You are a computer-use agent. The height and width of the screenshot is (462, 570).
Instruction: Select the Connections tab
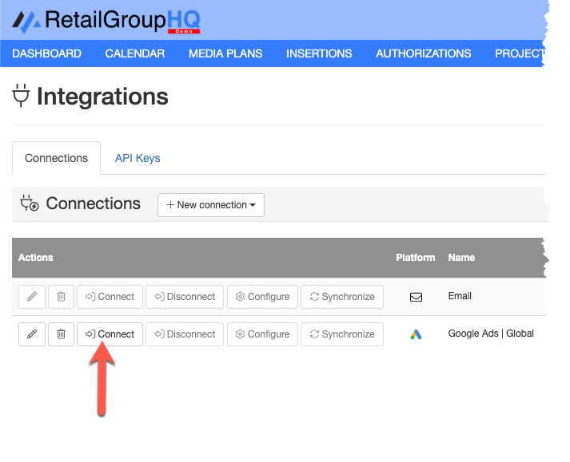click(56, 158)
